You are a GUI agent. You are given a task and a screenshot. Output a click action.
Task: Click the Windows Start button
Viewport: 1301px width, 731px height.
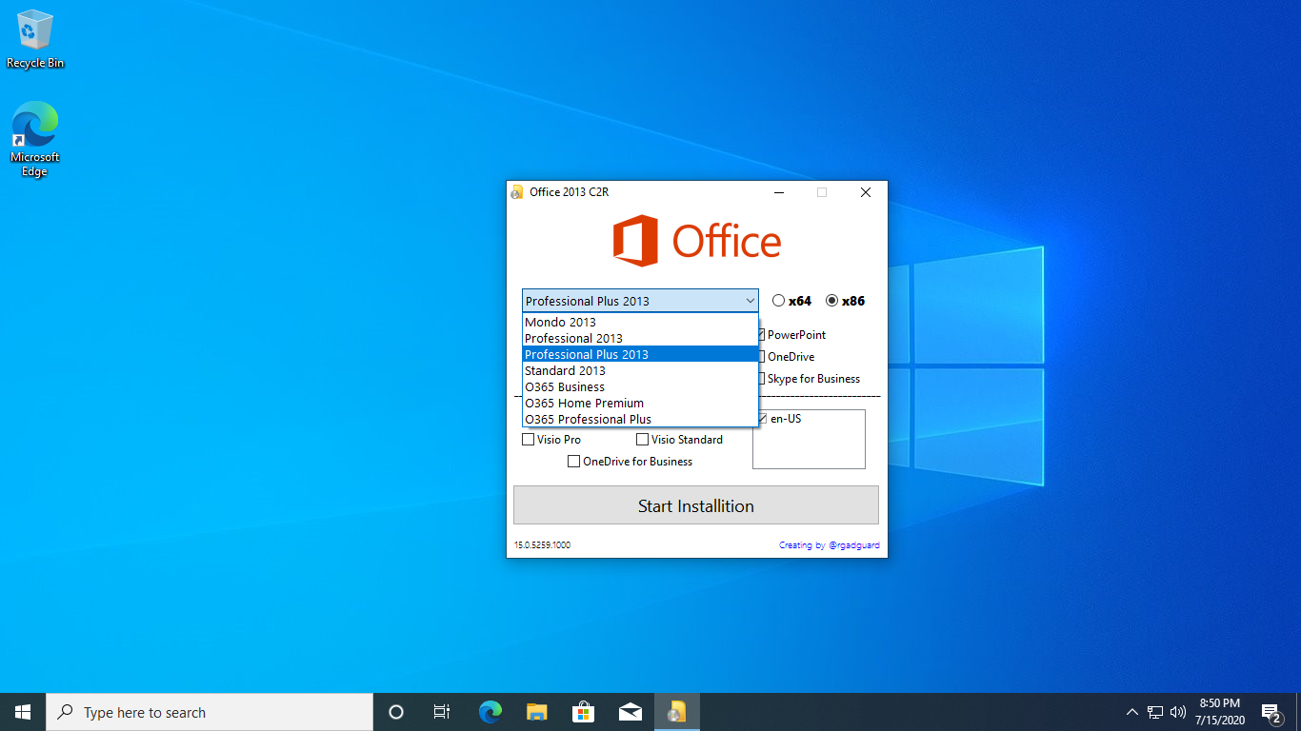point(23,712)
